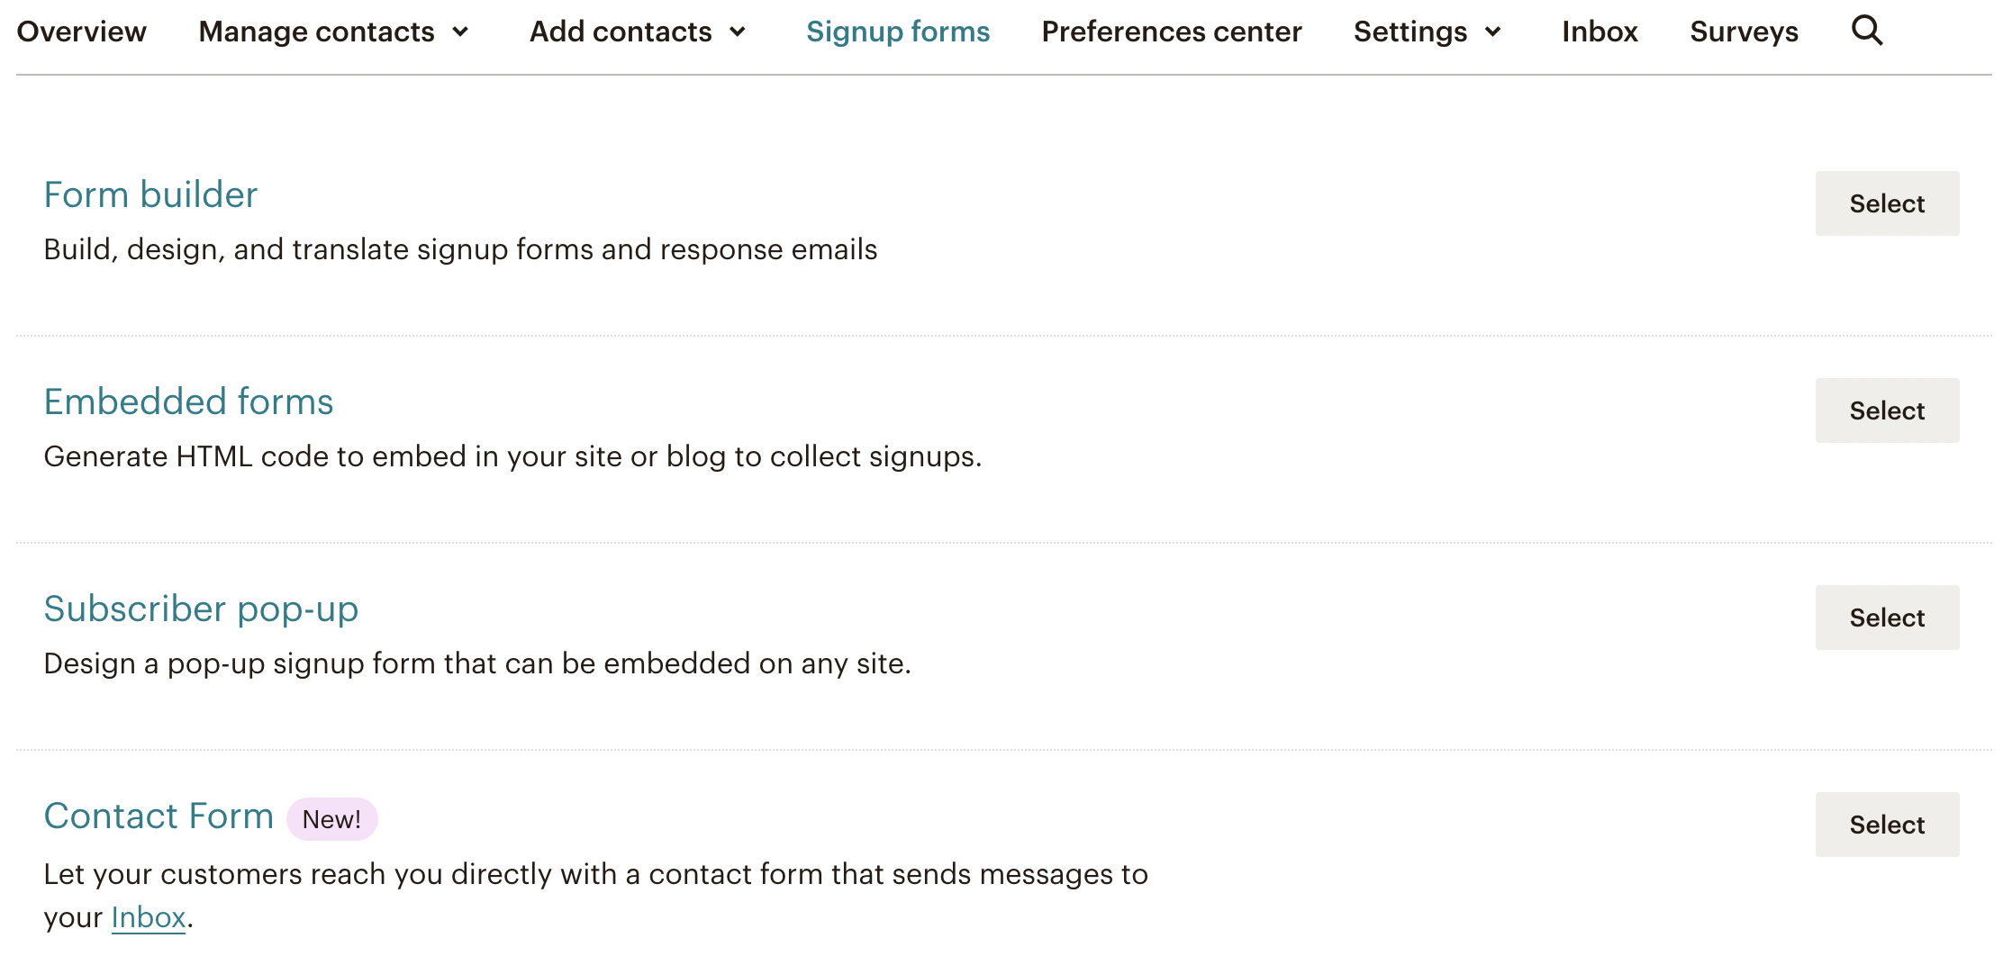
Task: Expand the Settings dropdown menu
Action: pos(1427,32)
